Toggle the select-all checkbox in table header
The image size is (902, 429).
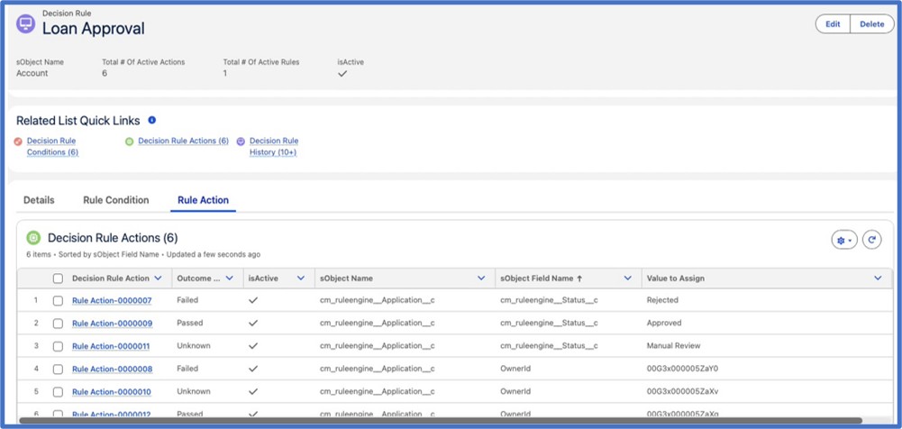58,278
